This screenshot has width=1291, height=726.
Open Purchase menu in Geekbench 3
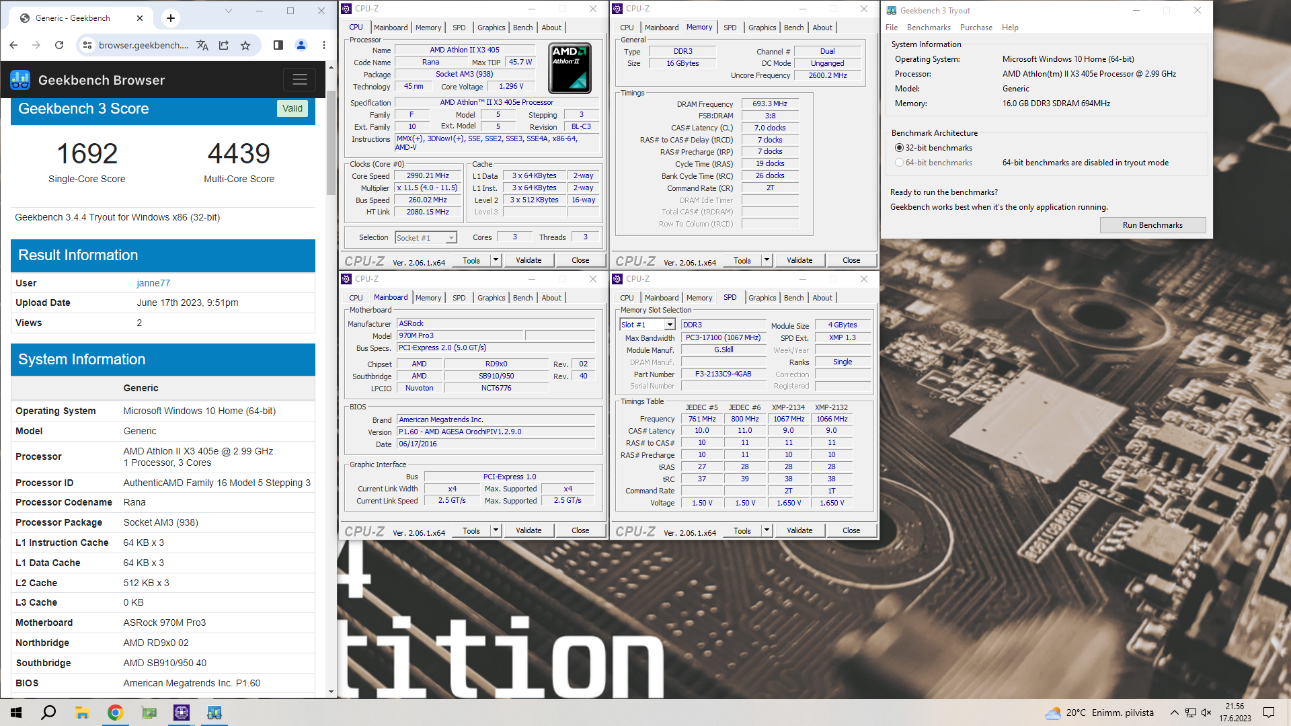tap(976, 28)
